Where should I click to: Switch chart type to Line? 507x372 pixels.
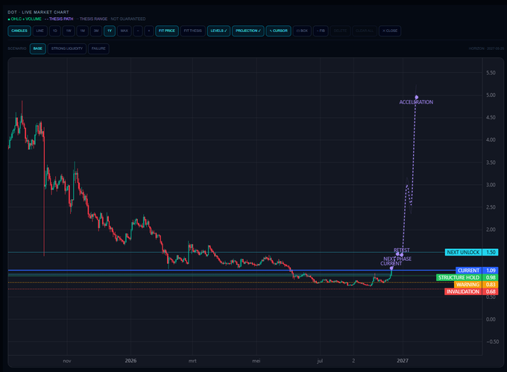click(40, 31)
